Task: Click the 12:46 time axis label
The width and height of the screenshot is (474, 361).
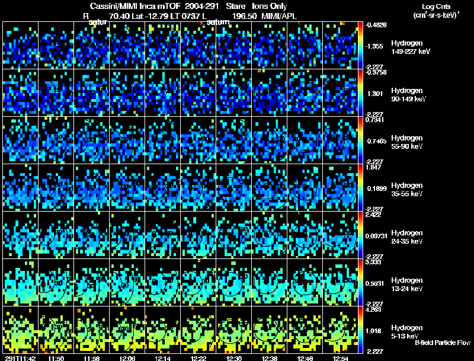Action: pos(305,359)
